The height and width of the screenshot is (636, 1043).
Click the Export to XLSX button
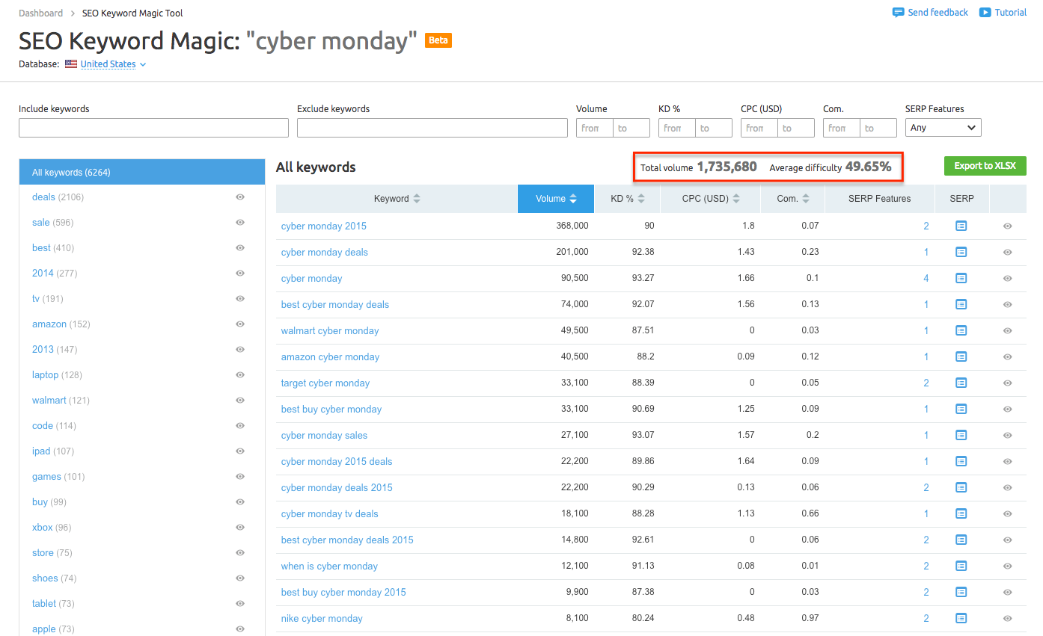click(x=985, y=165)
